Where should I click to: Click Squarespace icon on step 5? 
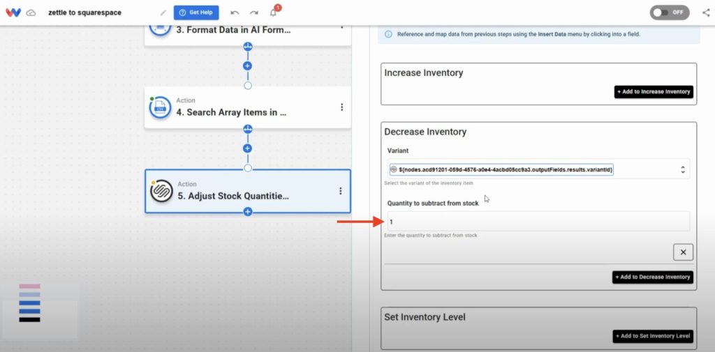coord(161,191)
